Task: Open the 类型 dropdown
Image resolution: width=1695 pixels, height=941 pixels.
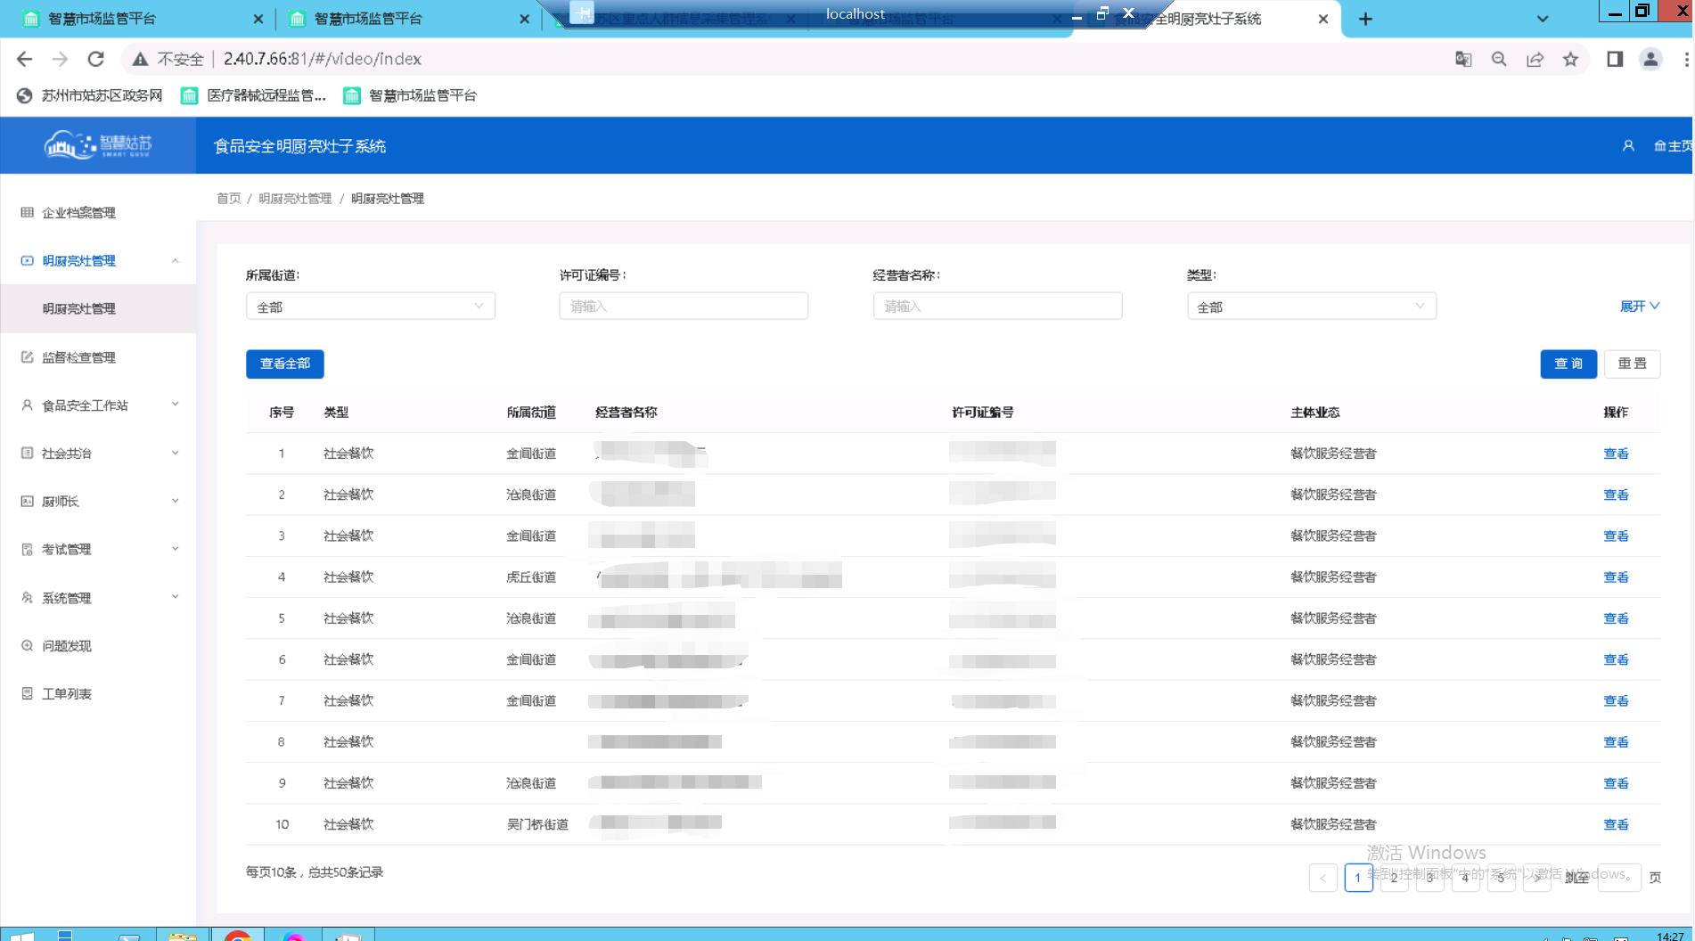Action: [1311, 307]
